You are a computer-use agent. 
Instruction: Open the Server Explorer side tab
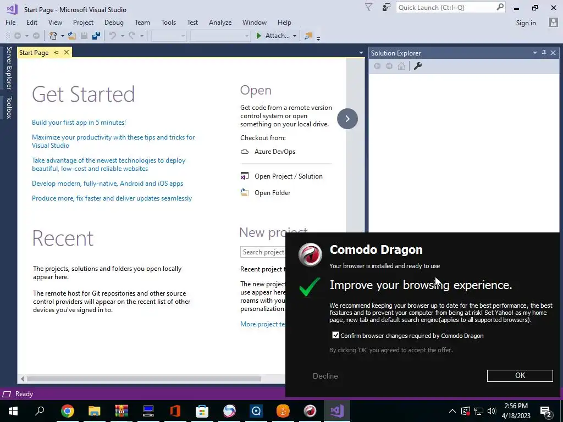point(9,68)
